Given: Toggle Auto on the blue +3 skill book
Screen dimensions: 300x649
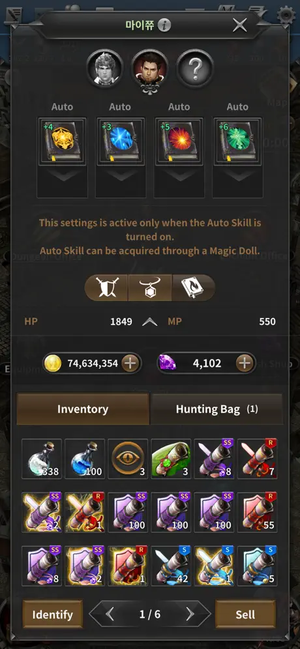Looking at the screenshot, I should coord(120,107).
